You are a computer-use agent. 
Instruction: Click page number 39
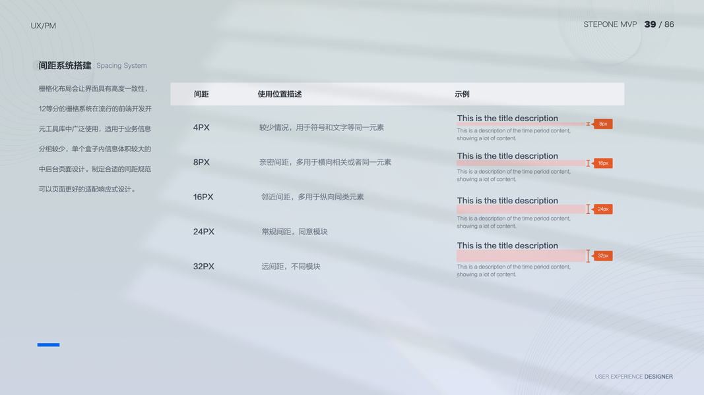click(650, 24)
